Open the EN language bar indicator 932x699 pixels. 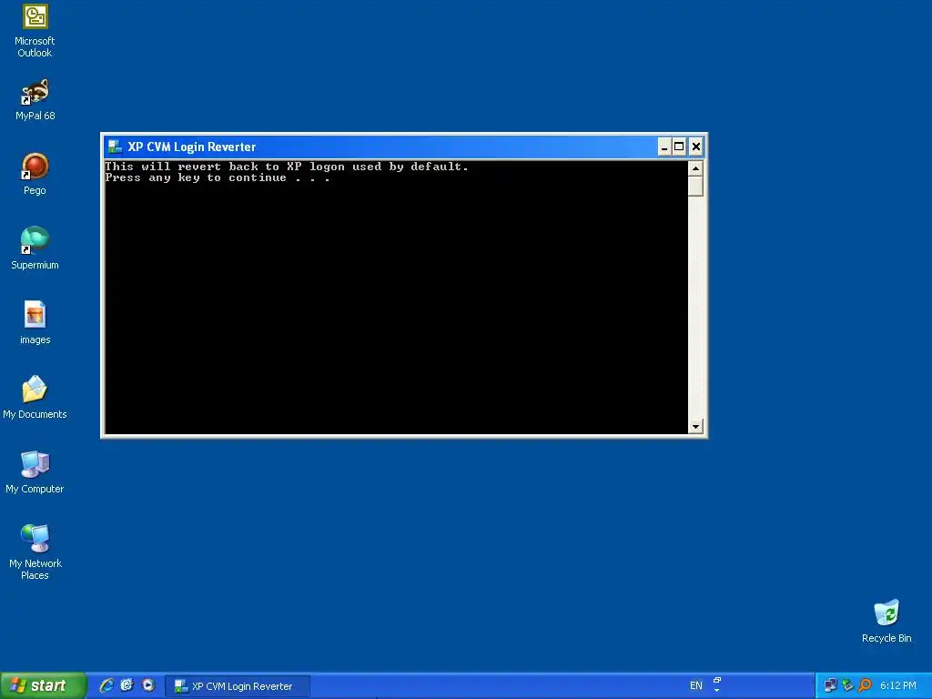coord(696,685)
